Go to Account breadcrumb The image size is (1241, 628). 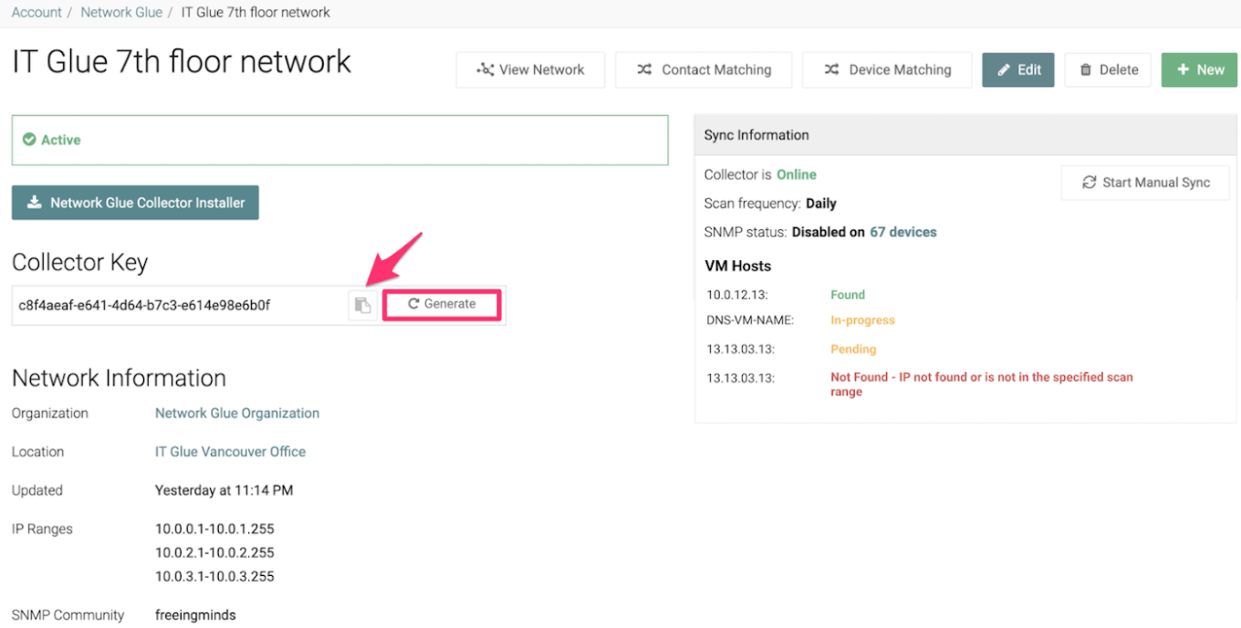[x=36, y=13]
